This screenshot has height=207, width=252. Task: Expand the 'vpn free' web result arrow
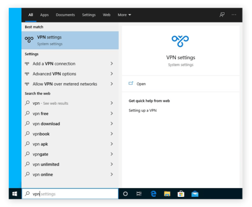[x=111, y=114]
